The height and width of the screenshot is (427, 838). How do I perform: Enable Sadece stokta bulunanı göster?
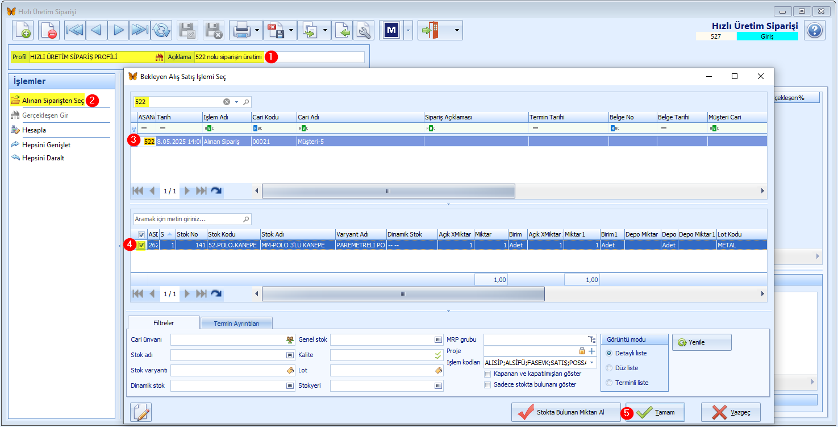(x=487, y=385)
